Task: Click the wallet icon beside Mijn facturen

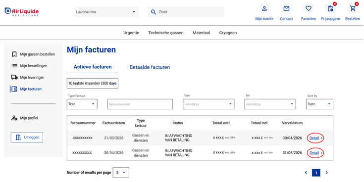Action: [14, 89]
